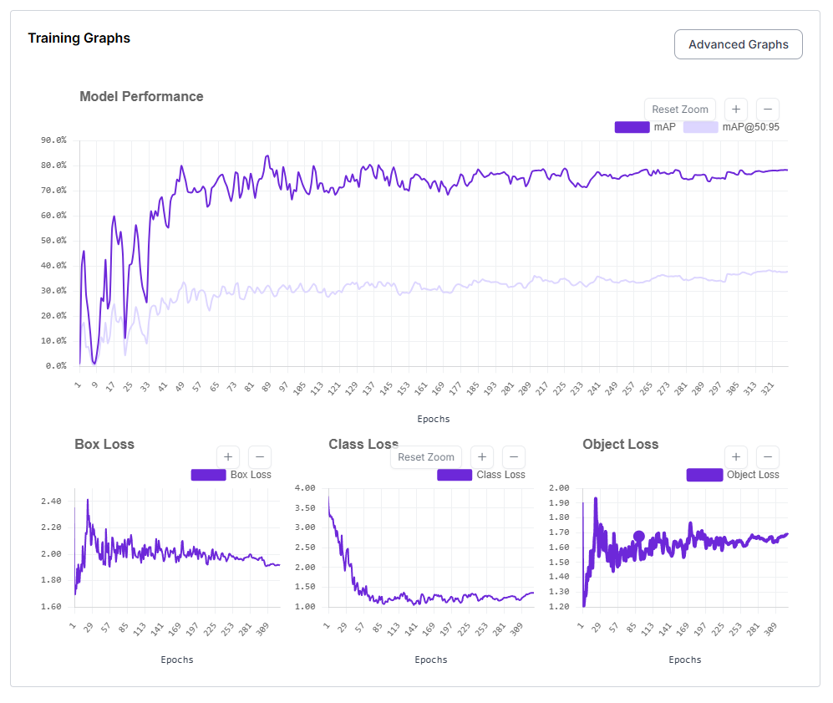Click the 50.0% y-axis label

53,241
